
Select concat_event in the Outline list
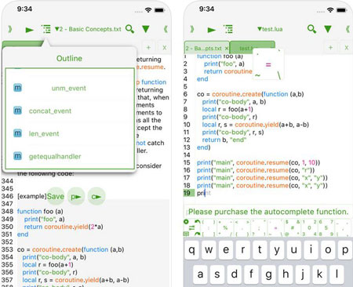tap(50, 111)
